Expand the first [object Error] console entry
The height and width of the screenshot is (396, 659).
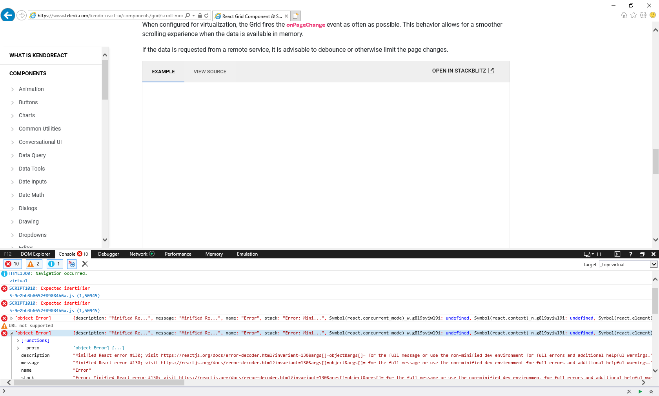click(x=11, y=318)
